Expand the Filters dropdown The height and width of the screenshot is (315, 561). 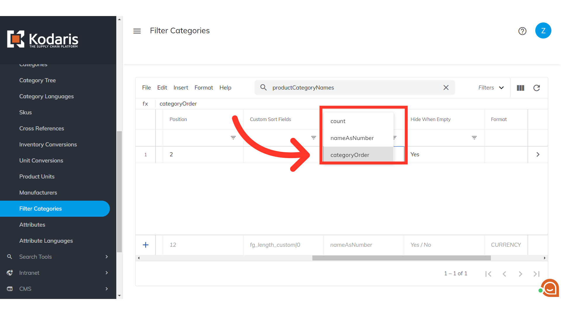[491, 88]
